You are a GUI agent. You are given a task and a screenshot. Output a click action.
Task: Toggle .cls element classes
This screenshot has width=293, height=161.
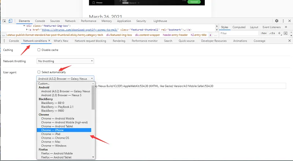coord(272,33)
